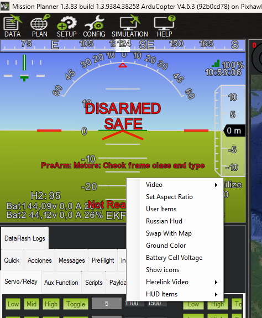Open the SIMULATION monitor icon
The image size is (262, 318).
[x=130, y=26]
